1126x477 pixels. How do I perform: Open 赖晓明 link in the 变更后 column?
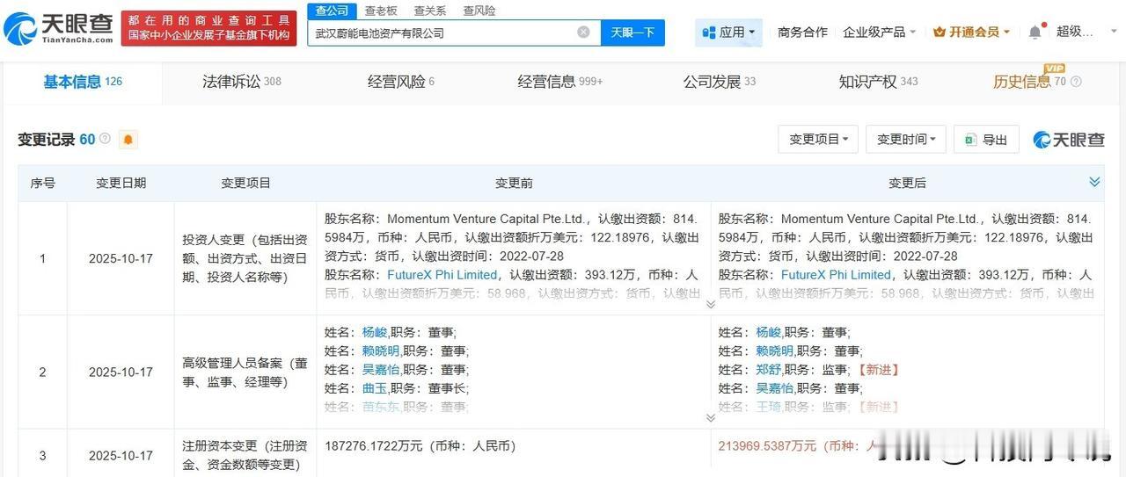(774, 351)
